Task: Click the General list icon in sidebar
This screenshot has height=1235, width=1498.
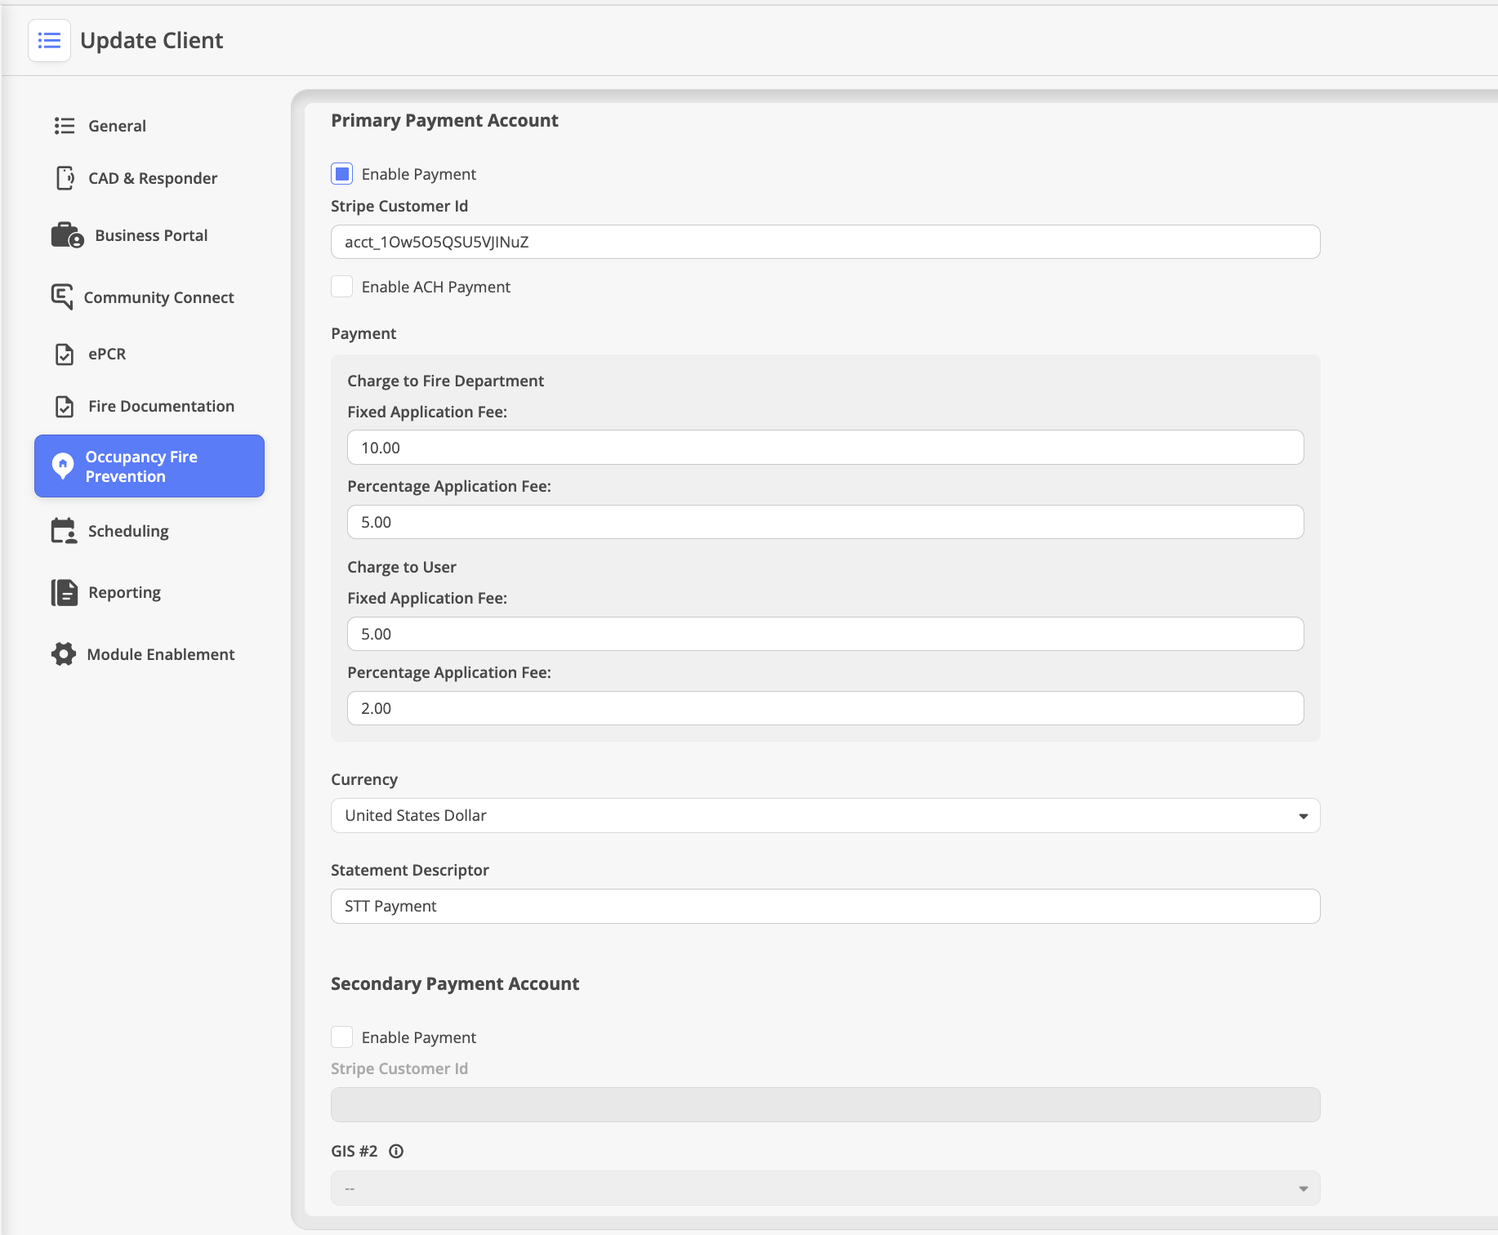Action: pos(65,126)
